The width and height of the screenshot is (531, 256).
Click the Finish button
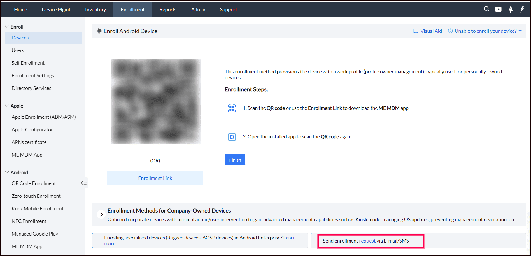click(x=235, y=160)
